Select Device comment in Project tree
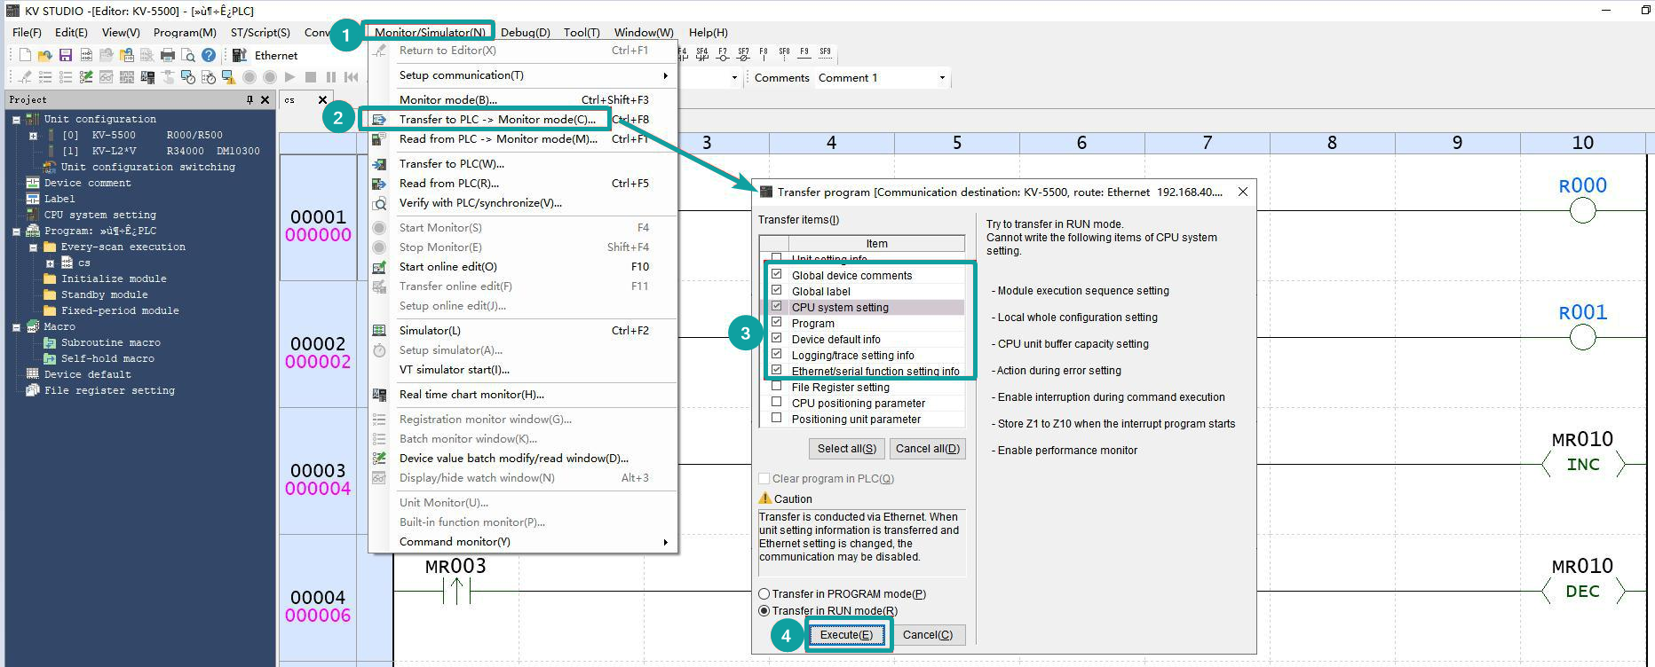Image resolution: width=1655 pixels, height=667 pixels. 87,183
